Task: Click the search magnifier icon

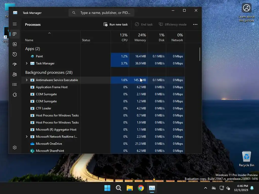Action: [x=74, y=13]
